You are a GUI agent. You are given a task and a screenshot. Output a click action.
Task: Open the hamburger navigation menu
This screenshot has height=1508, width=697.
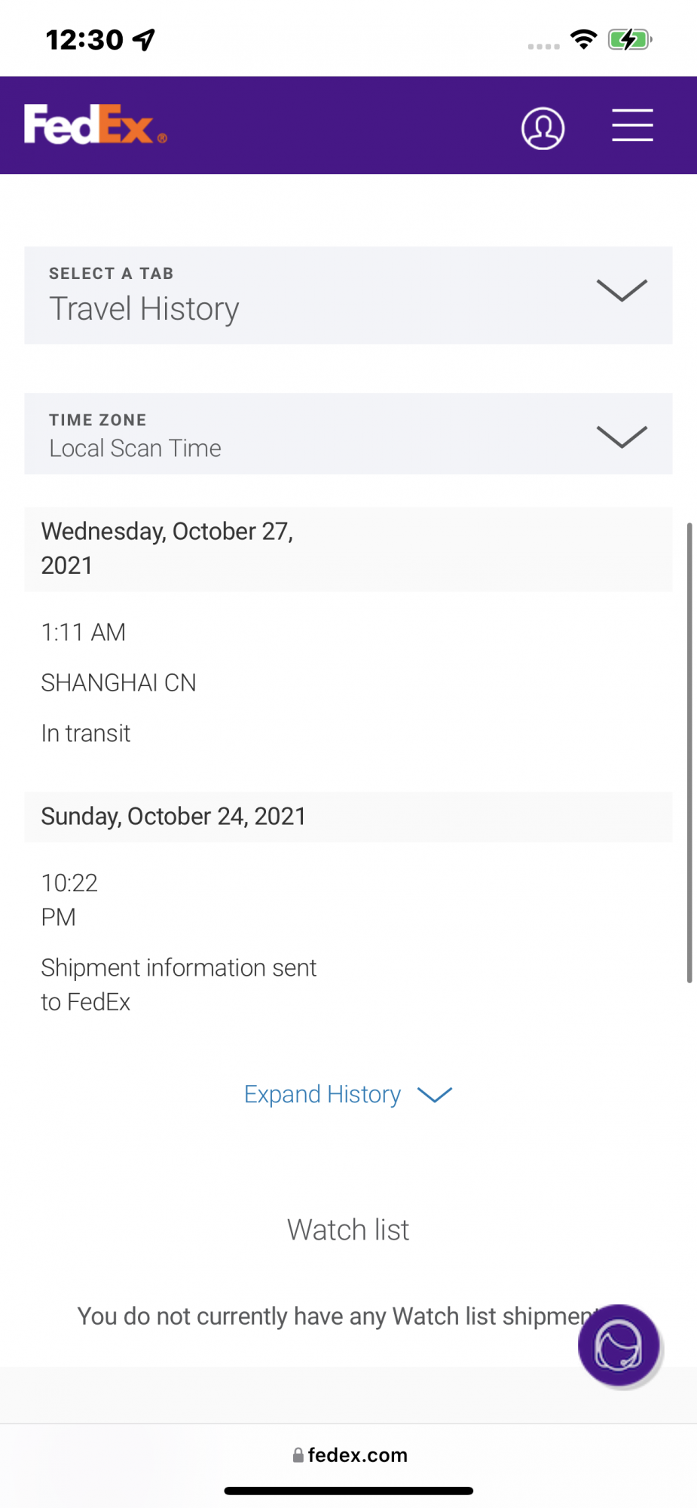(x=632, y=125)
